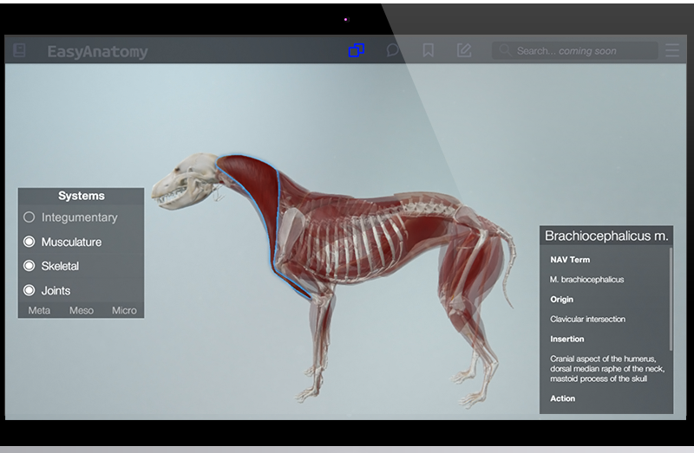Click the Systems panel heading

(x=82, y=196)
